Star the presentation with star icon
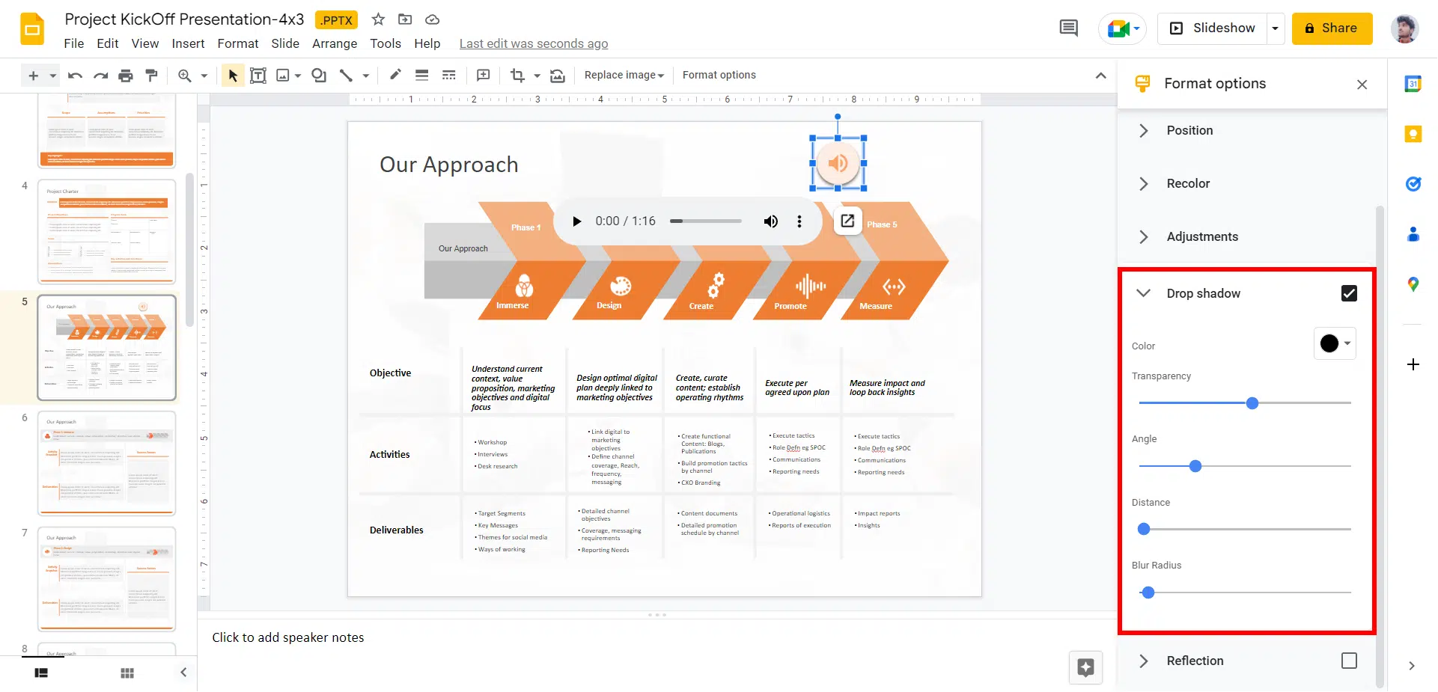Screen dimensions: 1438x692 pyautogui.click(x=378, y=19)
